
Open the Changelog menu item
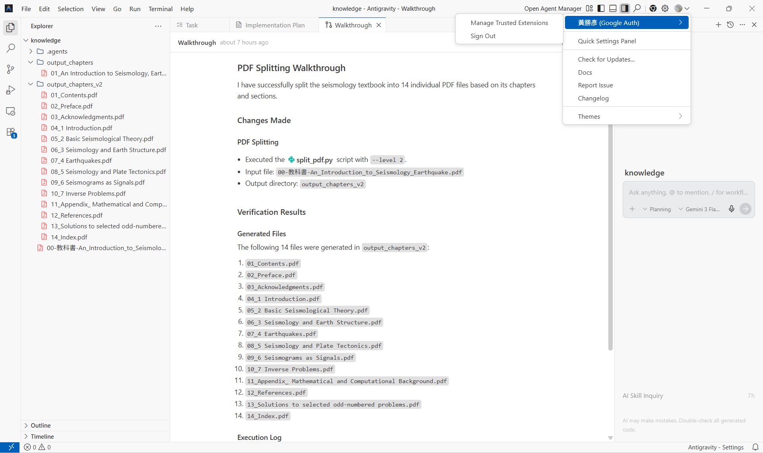pyautogui.click(x=627, y=98)
